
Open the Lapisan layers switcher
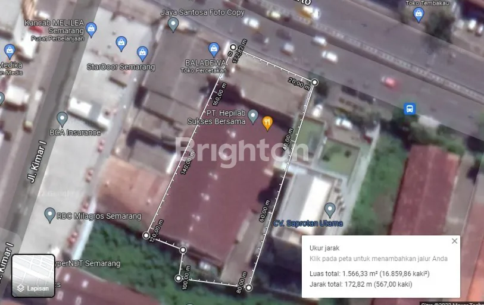pyautogui.click(x=33, y=275)
